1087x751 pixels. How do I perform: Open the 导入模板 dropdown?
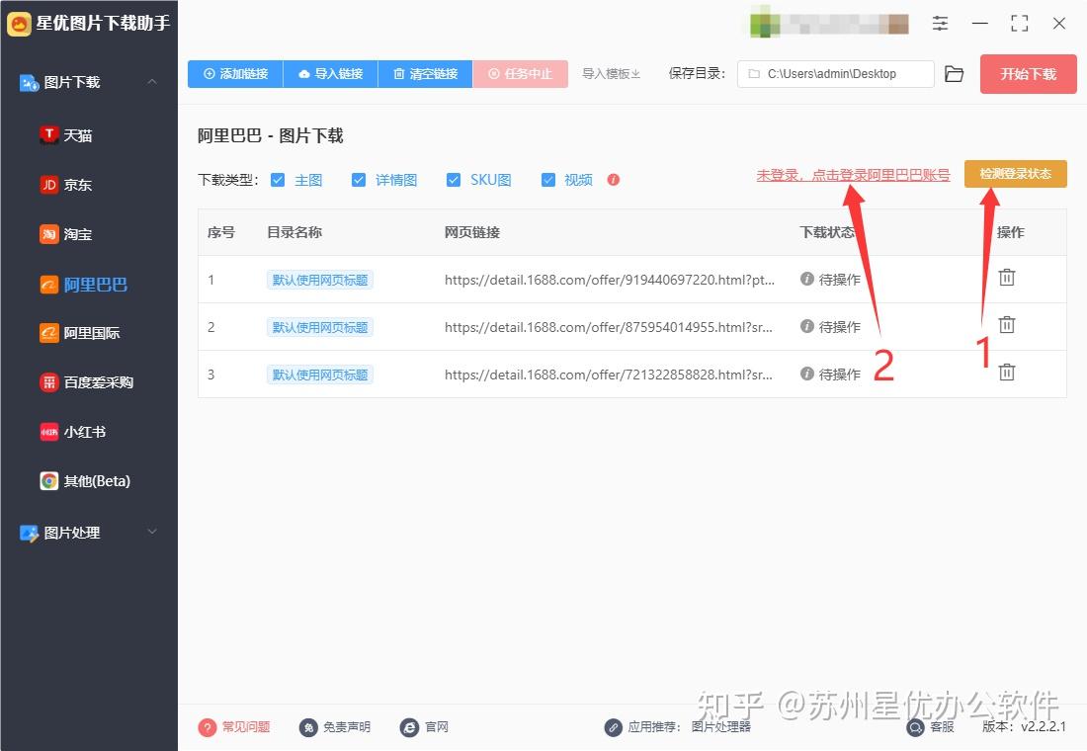[x=611, y=73]
